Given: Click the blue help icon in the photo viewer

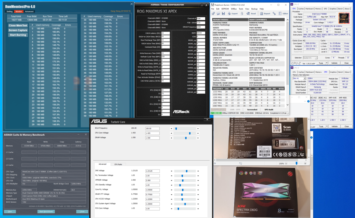Looking at the screenshot, I should pyautogui.click(x=308, y=101).
